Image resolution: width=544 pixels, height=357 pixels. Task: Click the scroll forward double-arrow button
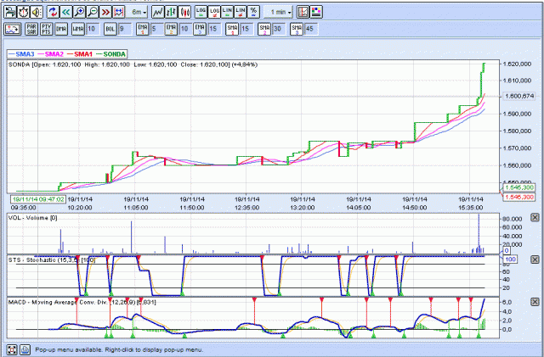(105, 12)
